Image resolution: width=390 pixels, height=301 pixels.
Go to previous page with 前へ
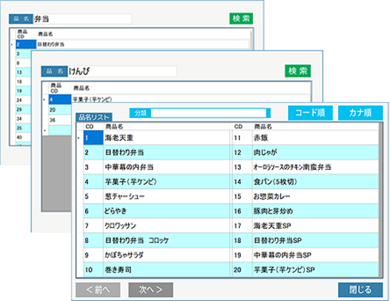tap(98, 290)
